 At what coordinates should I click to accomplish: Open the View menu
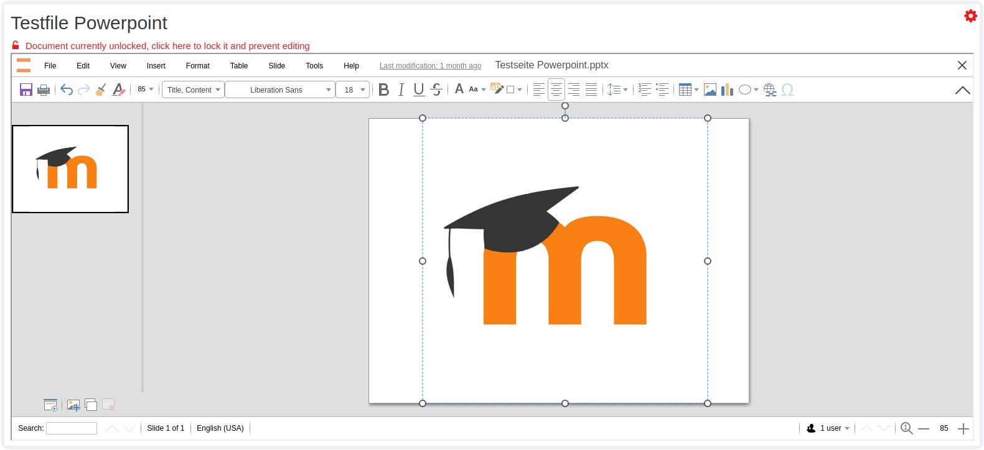pyautogui.click(x=118, y=65)
